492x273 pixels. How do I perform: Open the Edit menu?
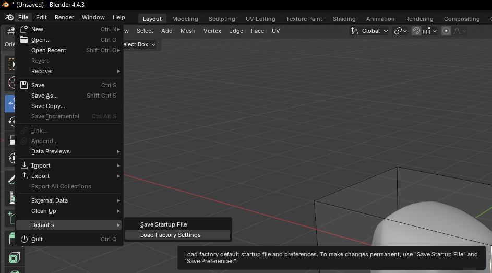coord(41,17)
